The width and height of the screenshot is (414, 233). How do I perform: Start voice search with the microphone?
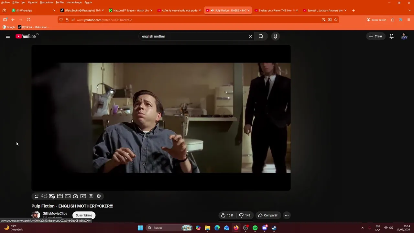(275, 36)
